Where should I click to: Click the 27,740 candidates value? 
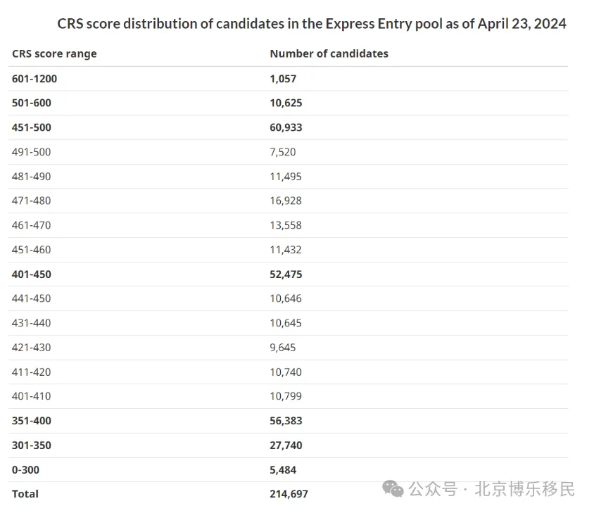click(286, 445)
